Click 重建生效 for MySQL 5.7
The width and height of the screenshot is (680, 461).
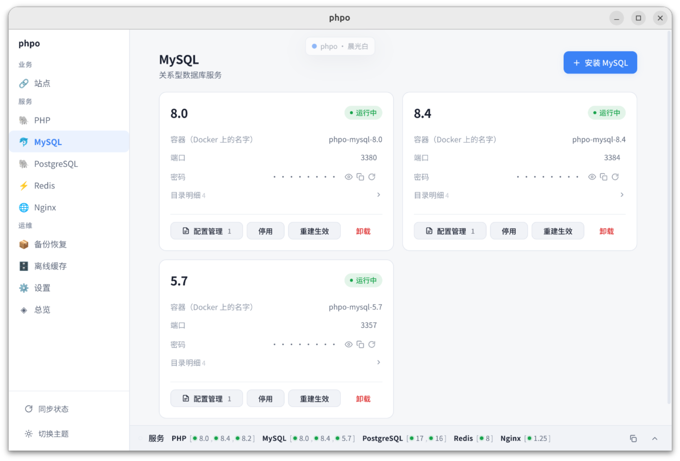pyautogui.click(x=314, y=399)
